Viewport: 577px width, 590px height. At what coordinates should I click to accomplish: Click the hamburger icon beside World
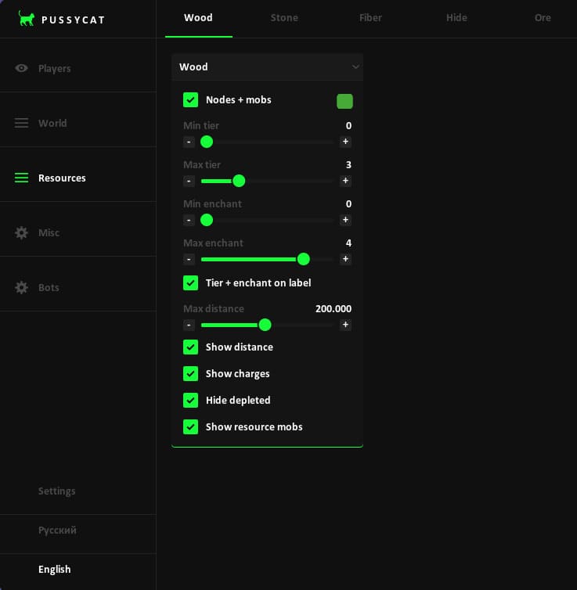point(21,123)
